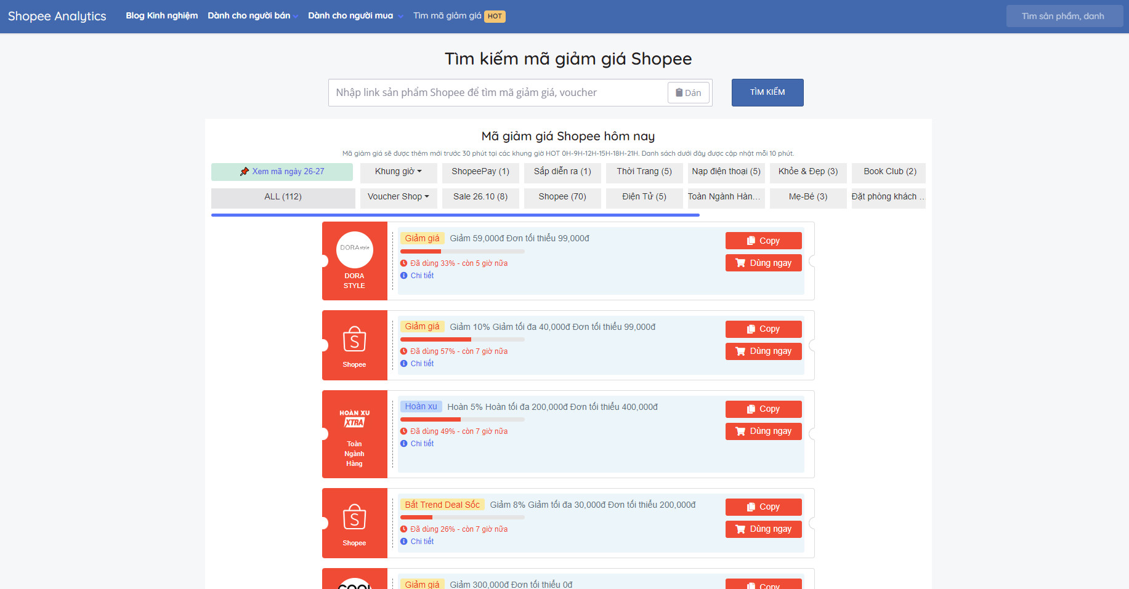Viewport: 1129px width, 589px height.
Task: Select Shopee (70) tab
Action: coord(562,197)
